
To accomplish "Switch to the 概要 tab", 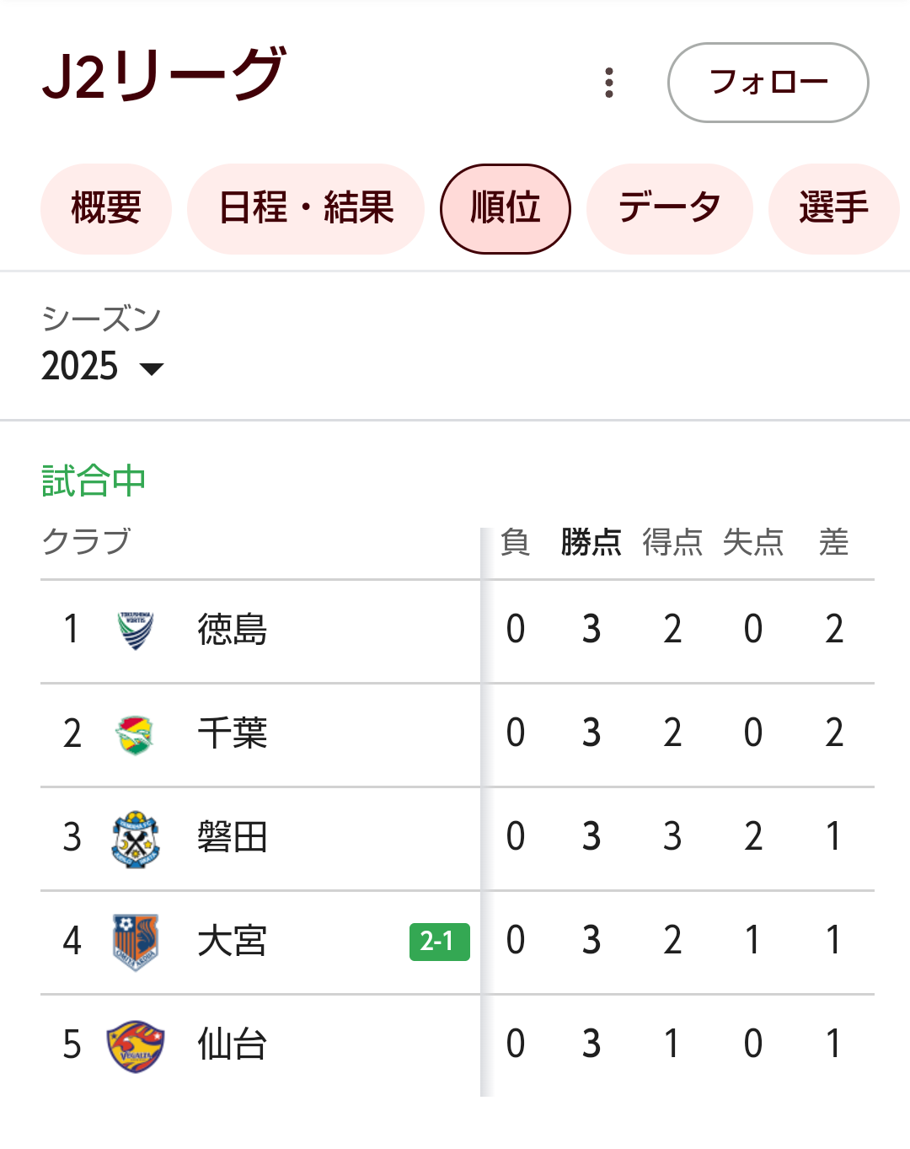I will (x=106, y=208).
